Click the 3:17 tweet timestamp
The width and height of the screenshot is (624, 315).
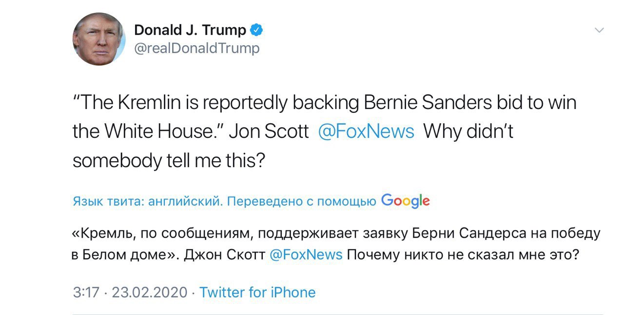[86, 292]
